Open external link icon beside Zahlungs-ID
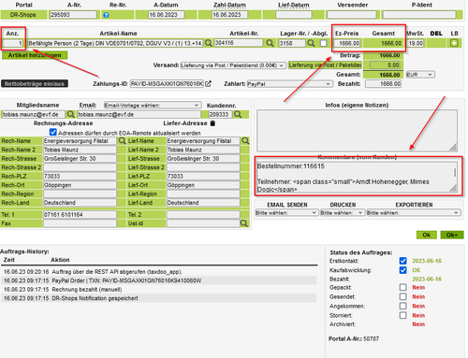The height and width of the screenshot is (358, 468). (x=208, y=83)
